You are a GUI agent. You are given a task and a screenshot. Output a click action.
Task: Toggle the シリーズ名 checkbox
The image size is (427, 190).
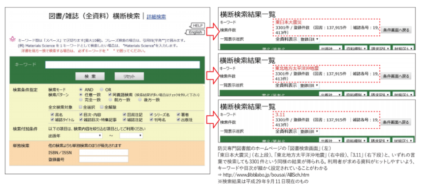pos(151,115)
